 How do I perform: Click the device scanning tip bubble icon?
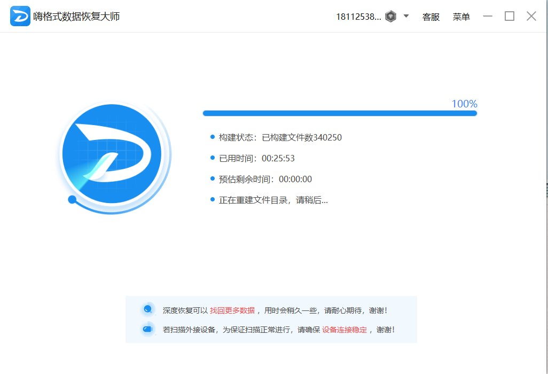tap(147, 329)
